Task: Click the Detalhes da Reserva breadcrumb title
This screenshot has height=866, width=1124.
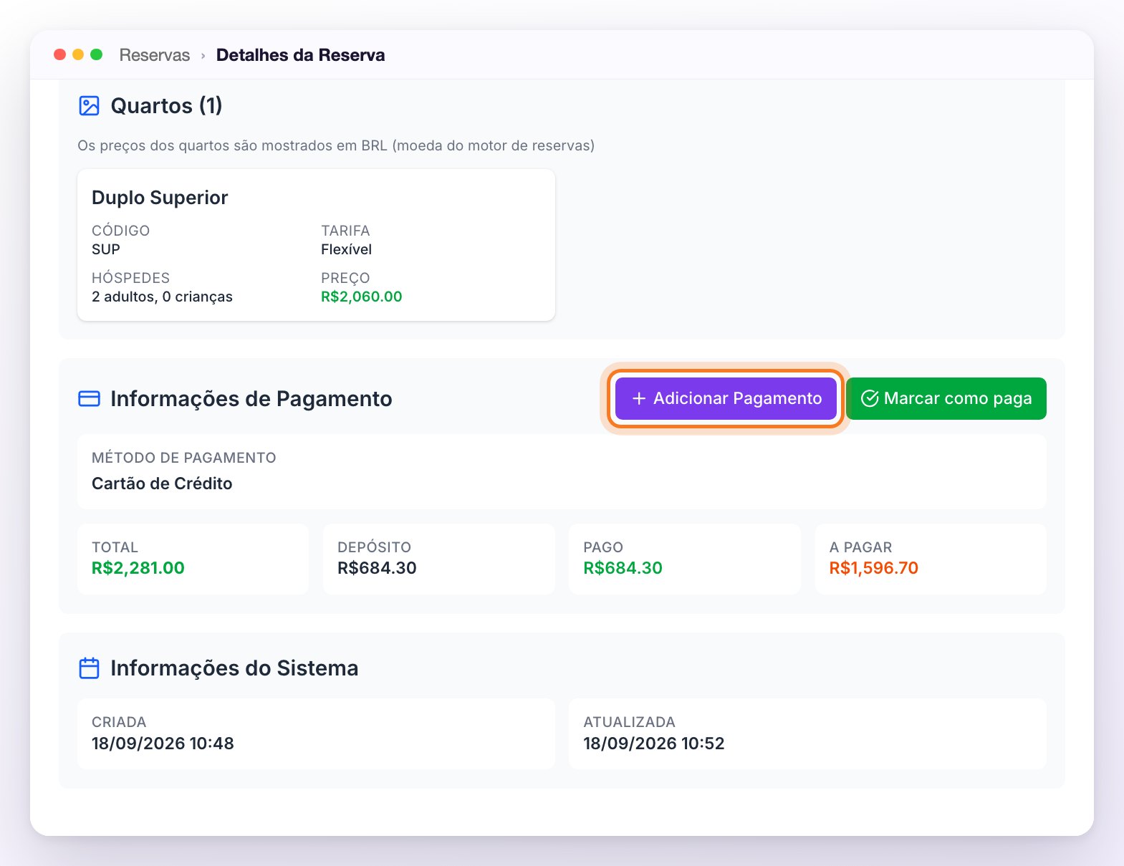Action: point(300,55)
